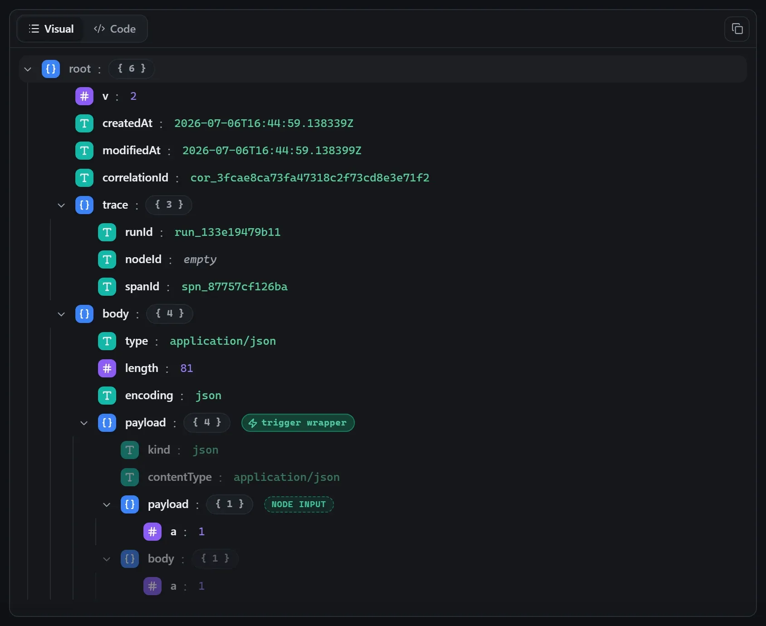Screen dimensions: 766x626
Task: Collapse the trace object chevron
Action: tap(61, 205)
